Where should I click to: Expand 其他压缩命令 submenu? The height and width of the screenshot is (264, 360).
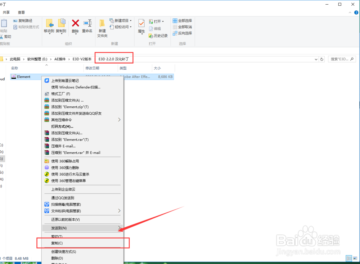coord(83,120)
